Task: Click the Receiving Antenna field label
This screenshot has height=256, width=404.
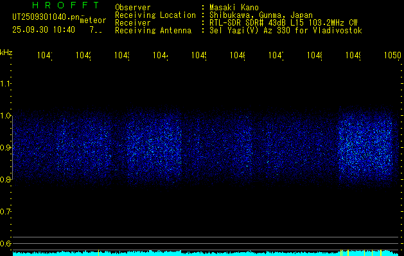Action: click(x=153, y=30)
